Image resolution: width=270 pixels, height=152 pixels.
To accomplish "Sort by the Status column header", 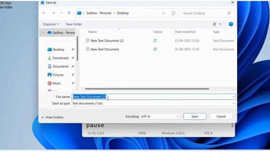I will (x=158, y=32).
